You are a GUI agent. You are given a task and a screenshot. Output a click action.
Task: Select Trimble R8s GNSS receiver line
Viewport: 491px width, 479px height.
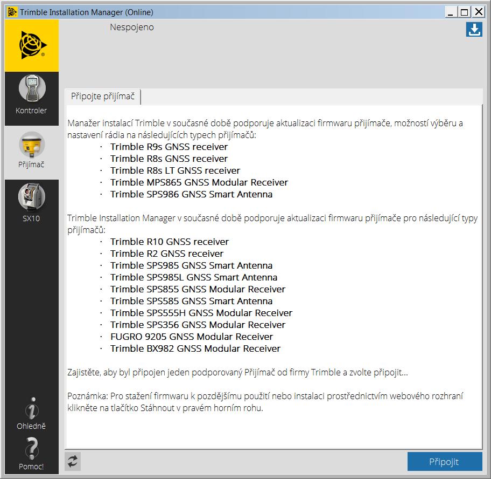point(169,159)
